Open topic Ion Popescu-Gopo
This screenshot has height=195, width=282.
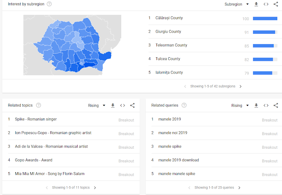tap(53, 133)
